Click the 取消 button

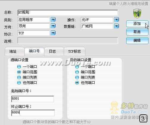point(137,32)
